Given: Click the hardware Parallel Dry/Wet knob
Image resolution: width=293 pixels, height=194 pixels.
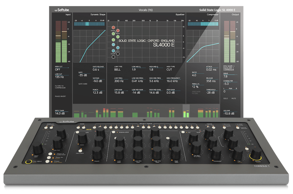Looking at the screenshot, I should click(x=196, y=148).
